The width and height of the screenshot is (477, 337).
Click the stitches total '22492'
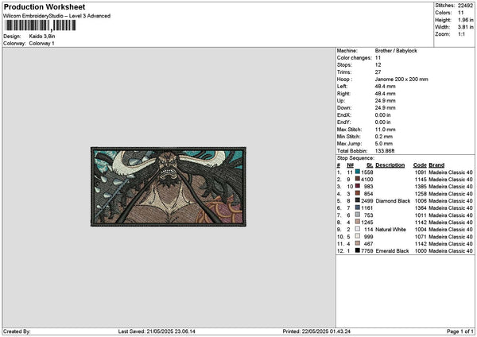(x=465, y=6)
